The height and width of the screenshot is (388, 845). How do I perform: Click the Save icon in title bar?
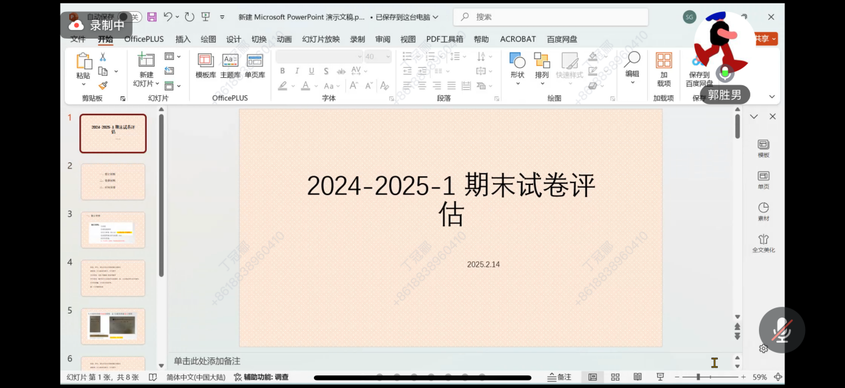pyautogui.click(x=152, y=17)
